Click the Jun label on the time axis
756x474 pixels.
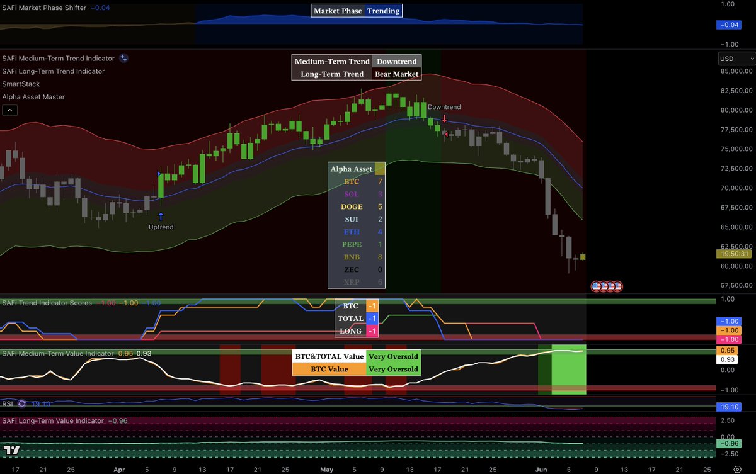tap(541, 469)
